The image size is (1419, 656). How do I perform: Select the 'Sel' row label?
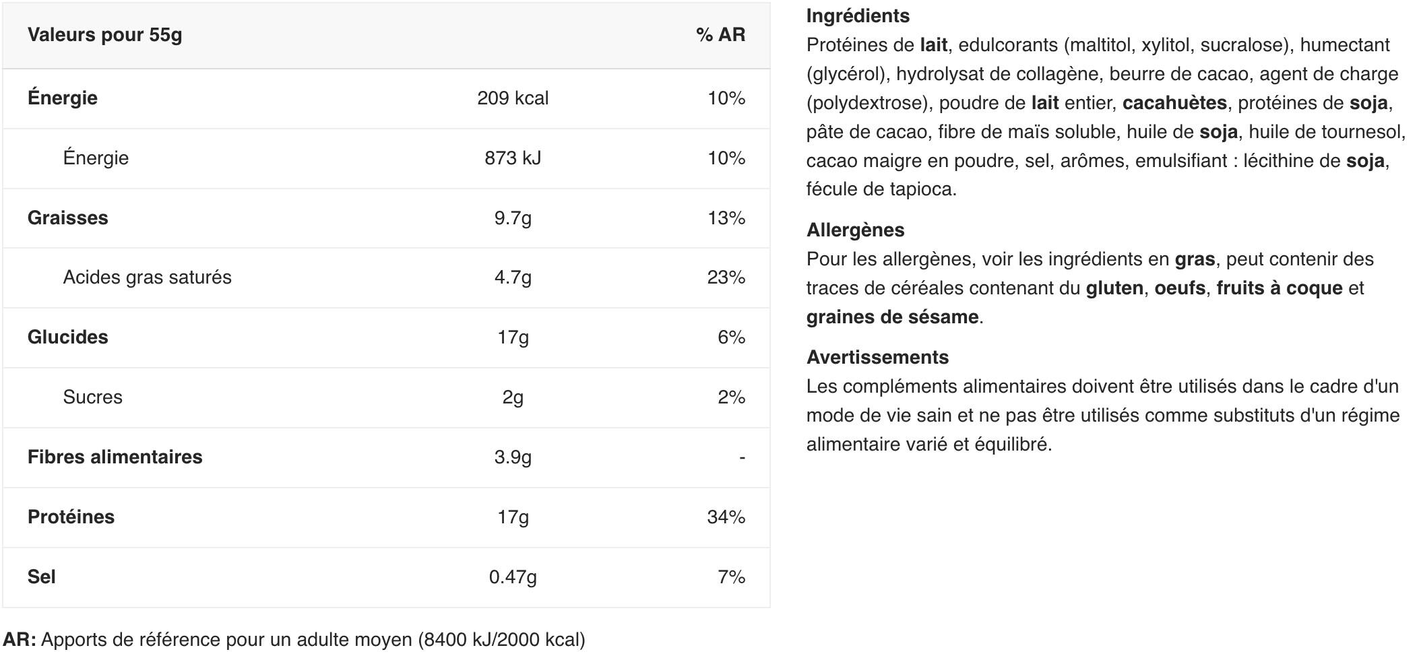pyautogui.click(x=41, y=577)
